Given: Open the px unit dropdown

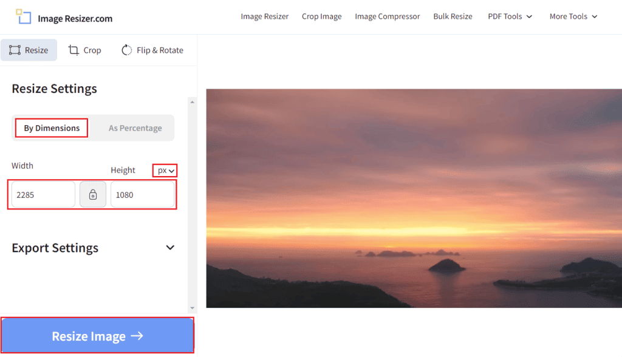Looking at the screenshot, I should click(165, 170).
